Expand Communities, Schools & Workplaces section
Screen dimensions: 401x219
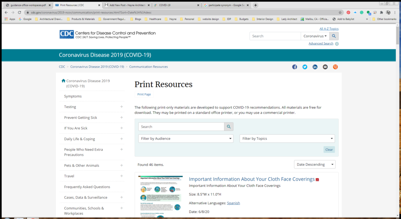click(121, 208)
